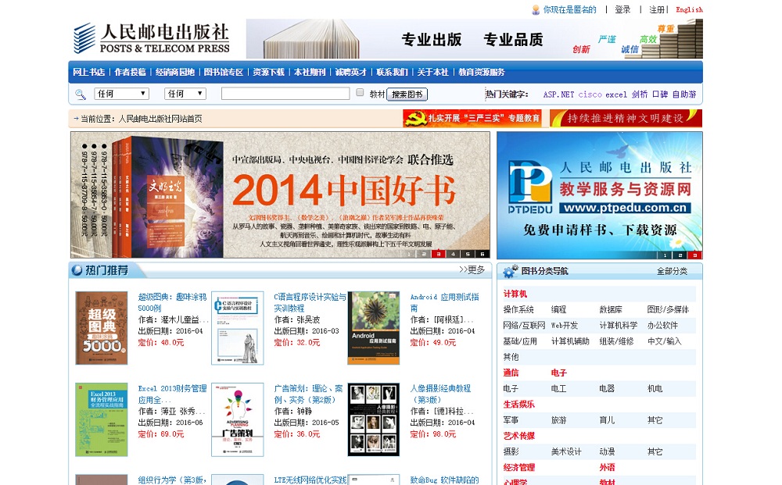Click the gear icon beside 图书分类导航
The height and width of the screenshot is (485, 782).
[510, 271]
